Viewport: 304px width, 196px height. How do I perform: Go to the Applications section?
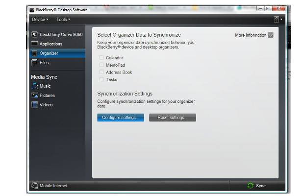pyautogui.click(x=57, y=44)
